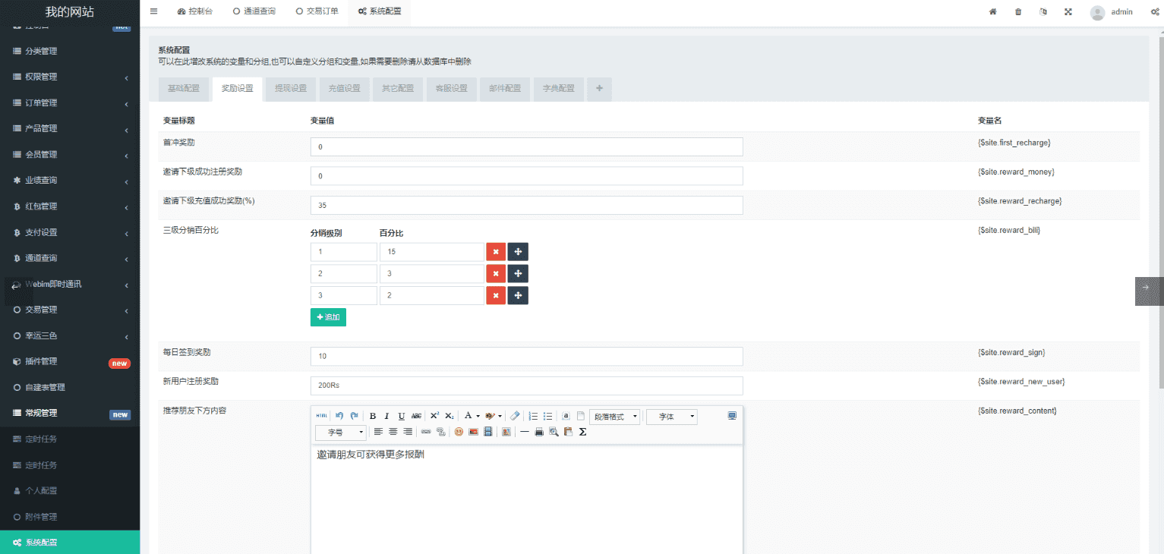Viewport: 1164px width, 554px height.
Task: Toggle fullscreen with the expand arrows icon
Action: click(x=1068, y=11)
